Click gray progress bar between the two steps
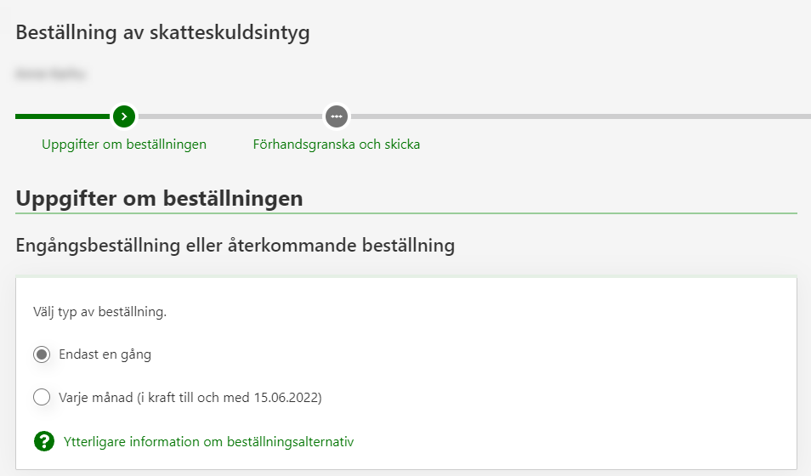This screenshot has width=811, height=476. point(230,116)
